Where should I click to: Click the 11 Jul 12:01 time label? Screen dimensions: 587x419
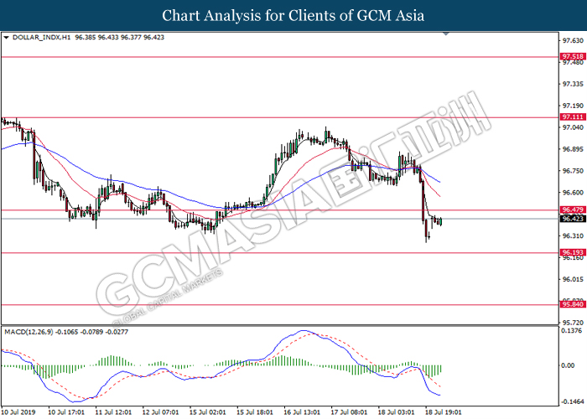tap(113, 412)
